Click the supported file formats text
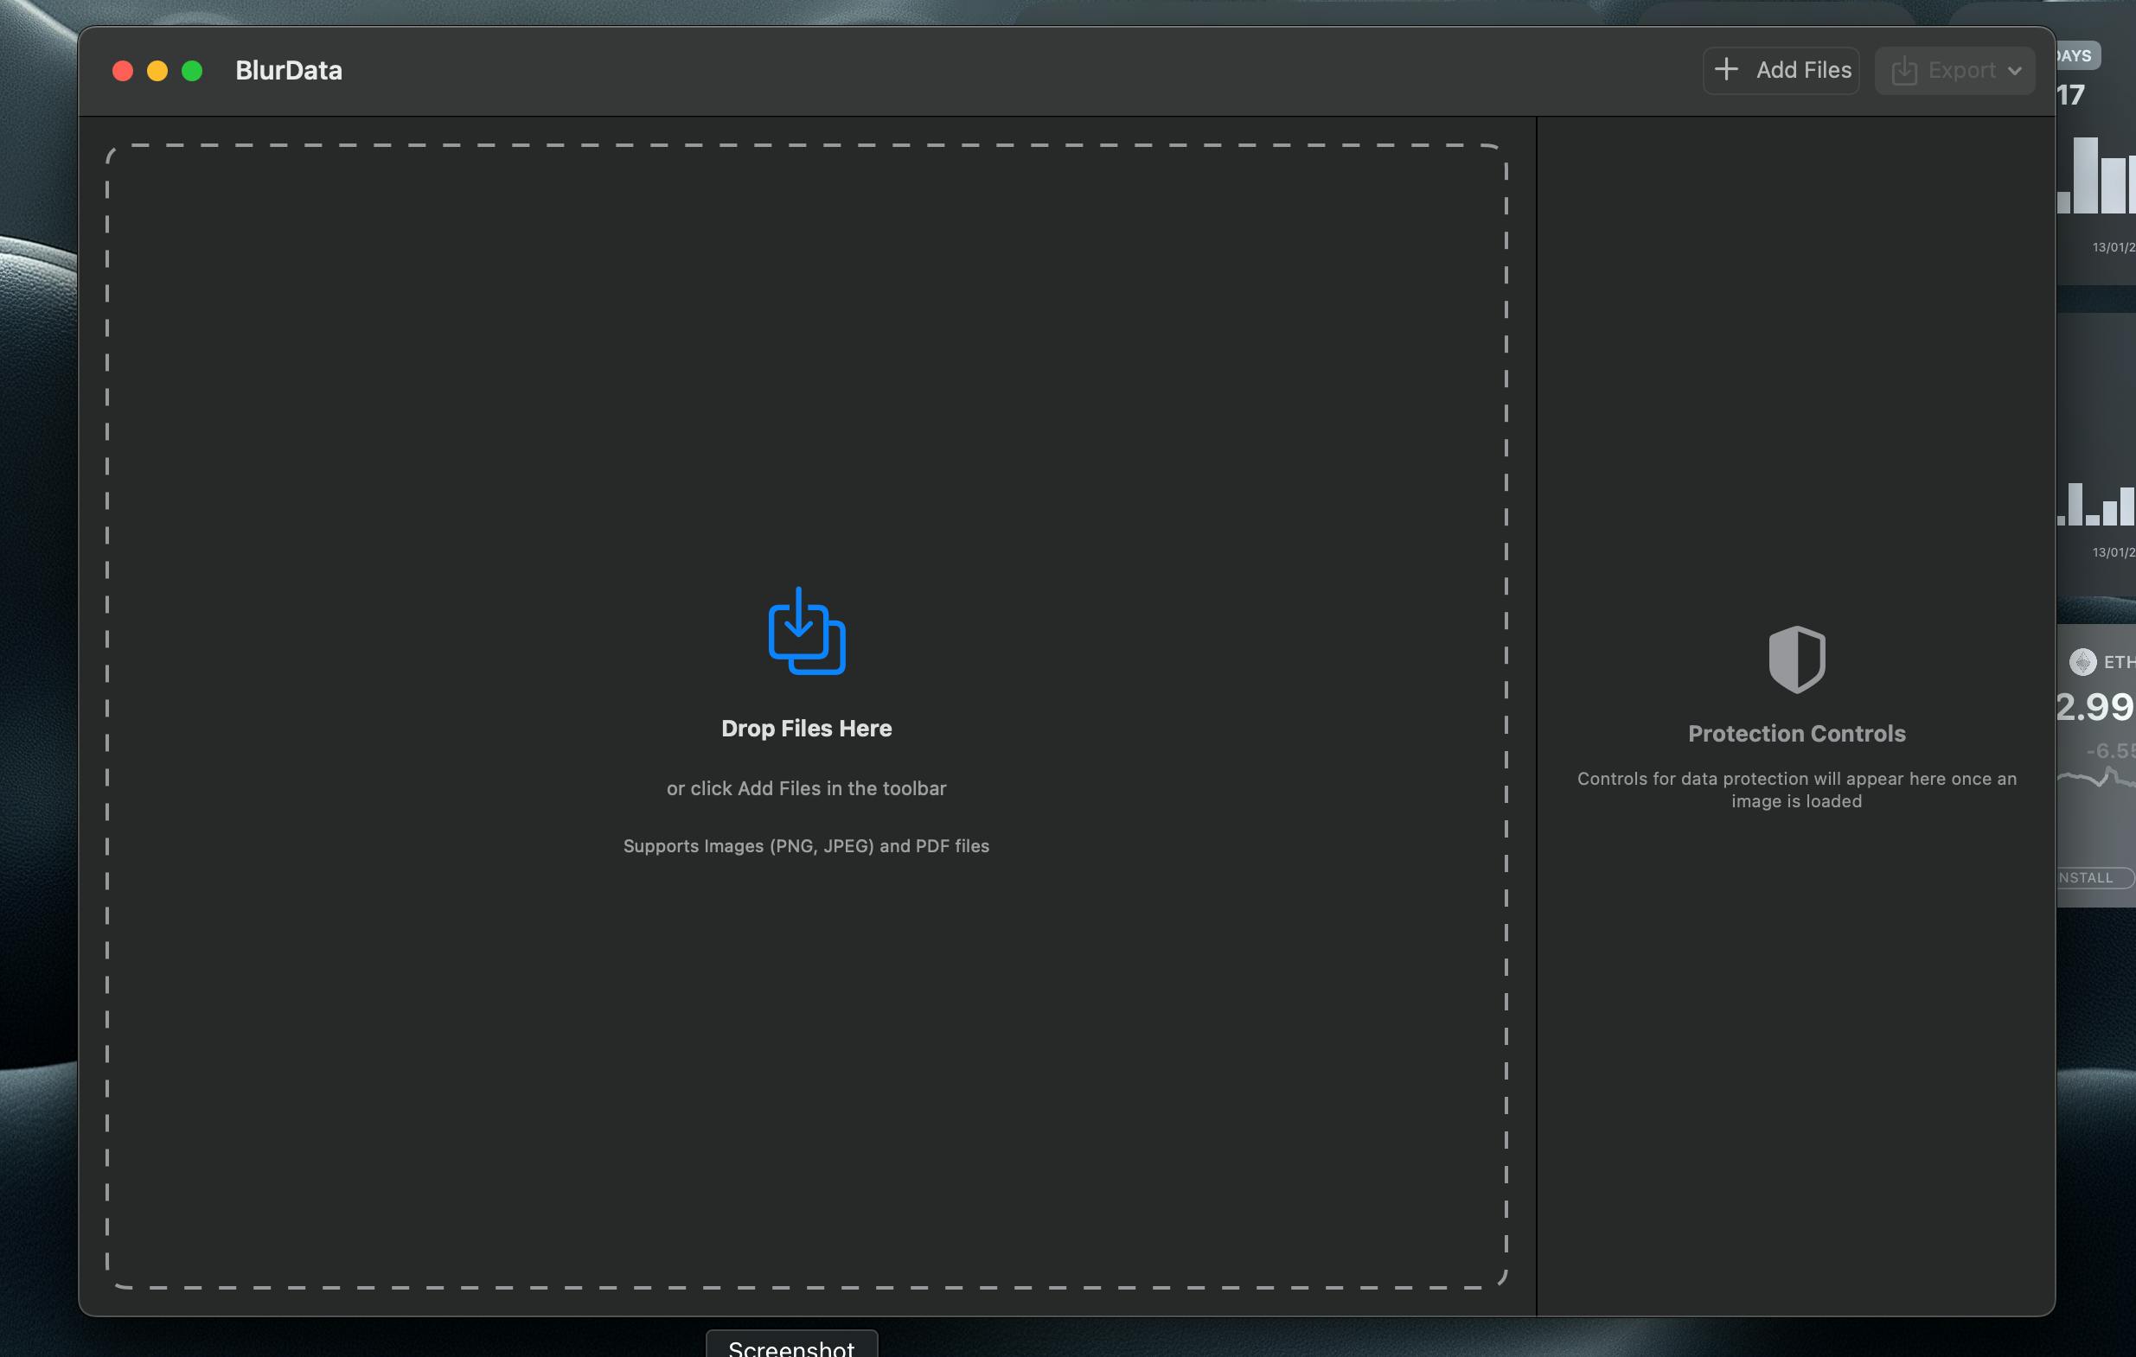Screen dimensions: 2136x1357 tap(806, 845)
